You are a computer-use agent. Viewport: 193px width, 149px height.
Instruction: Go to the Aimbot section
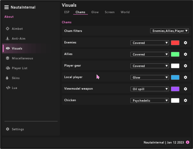[x=17, y=29]
